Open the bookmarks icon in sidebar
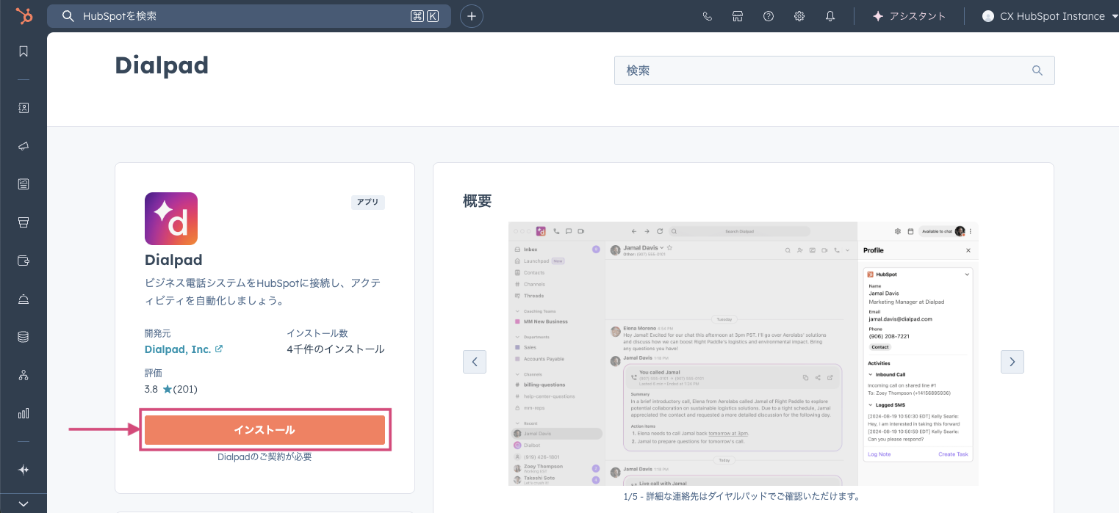The image size is (1119, 513). coord(24,51)
